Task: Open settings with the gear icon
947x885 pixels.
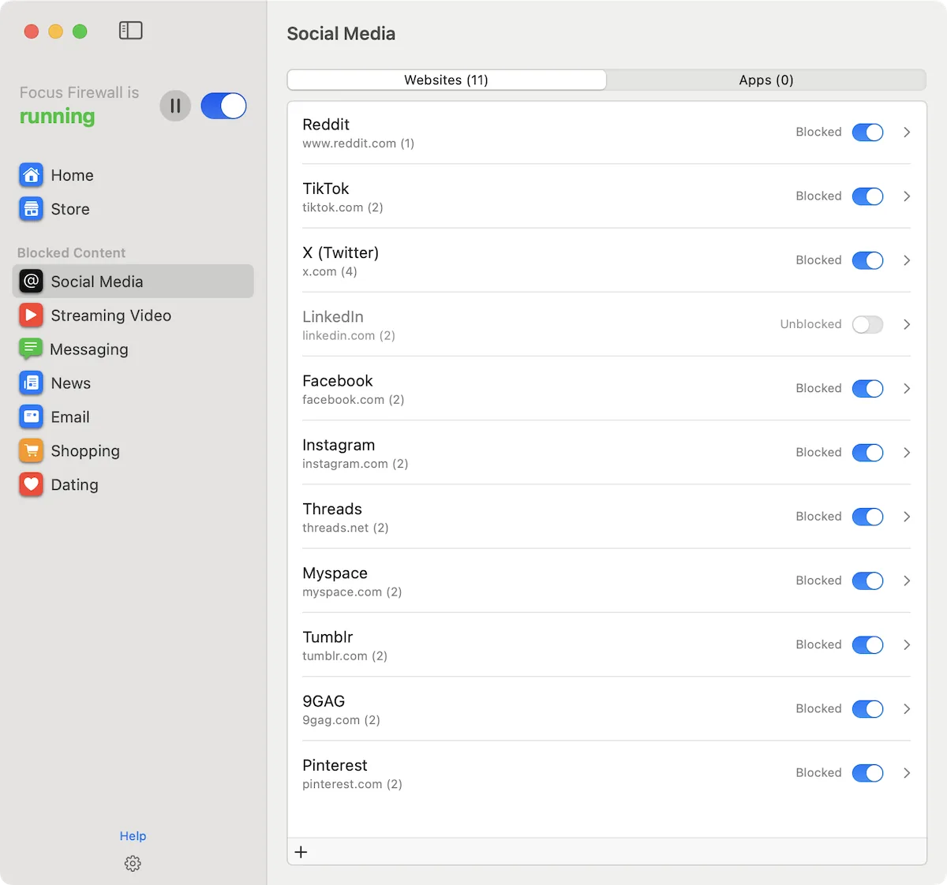Action: (133, 864)
